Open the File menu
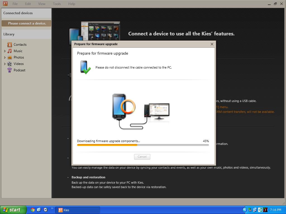The height and width of the screenshot is (214, 286). point(15,4)
